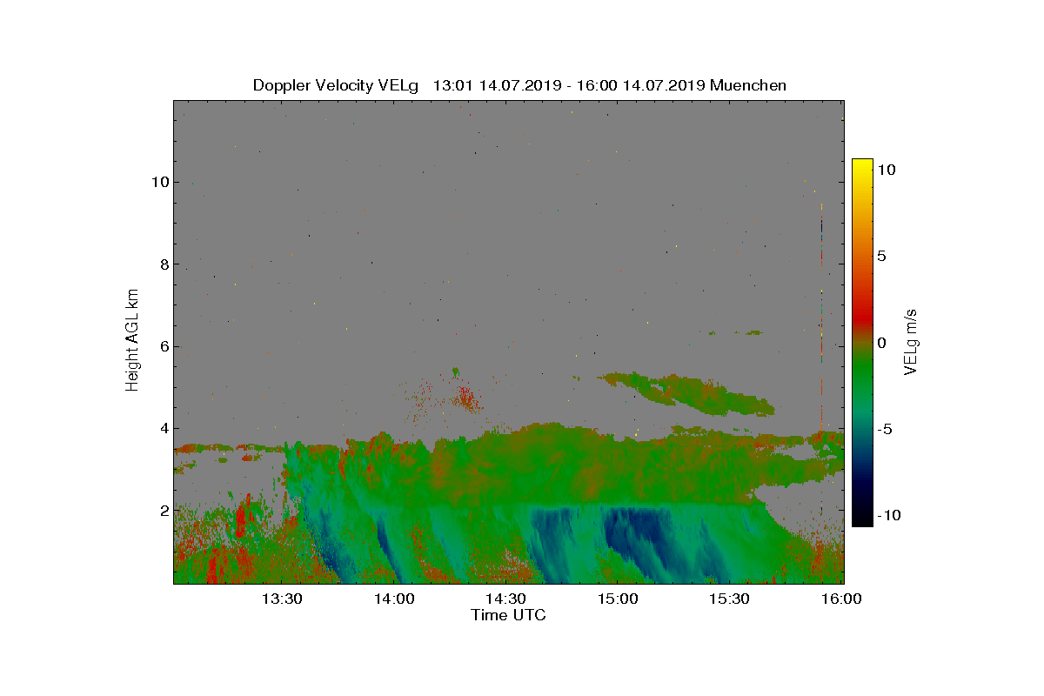Click the 10 km height tick label
1044x696 pixels.
coord(158,182)
